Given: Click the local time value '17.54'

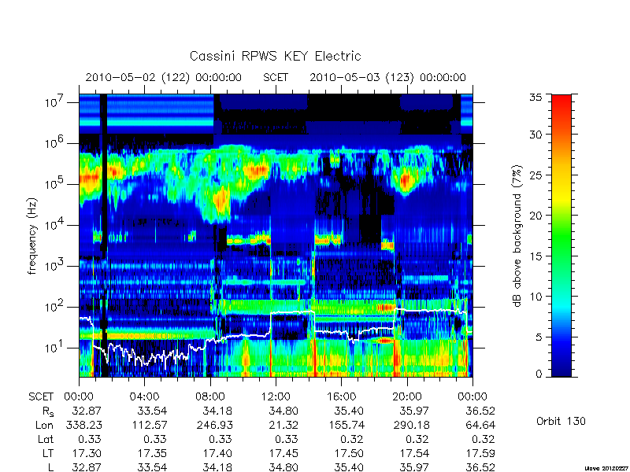Looking at the screenshot, I should [x=414, y=454].
